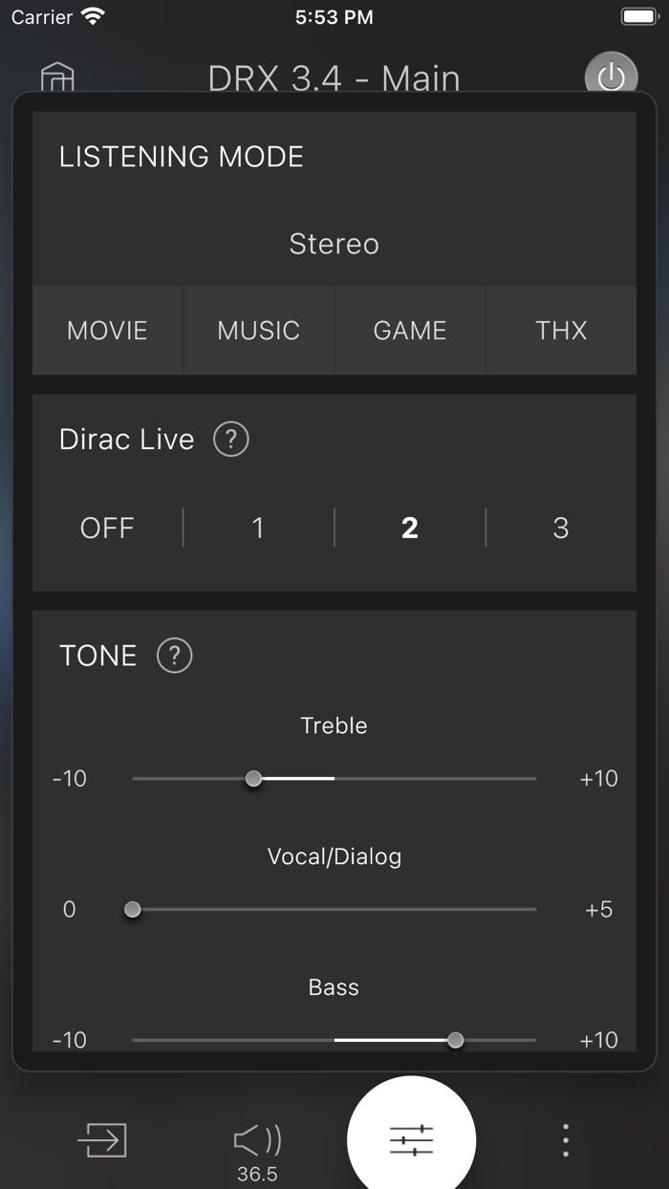Open the tone controls sliders icon

point(411,1137)
